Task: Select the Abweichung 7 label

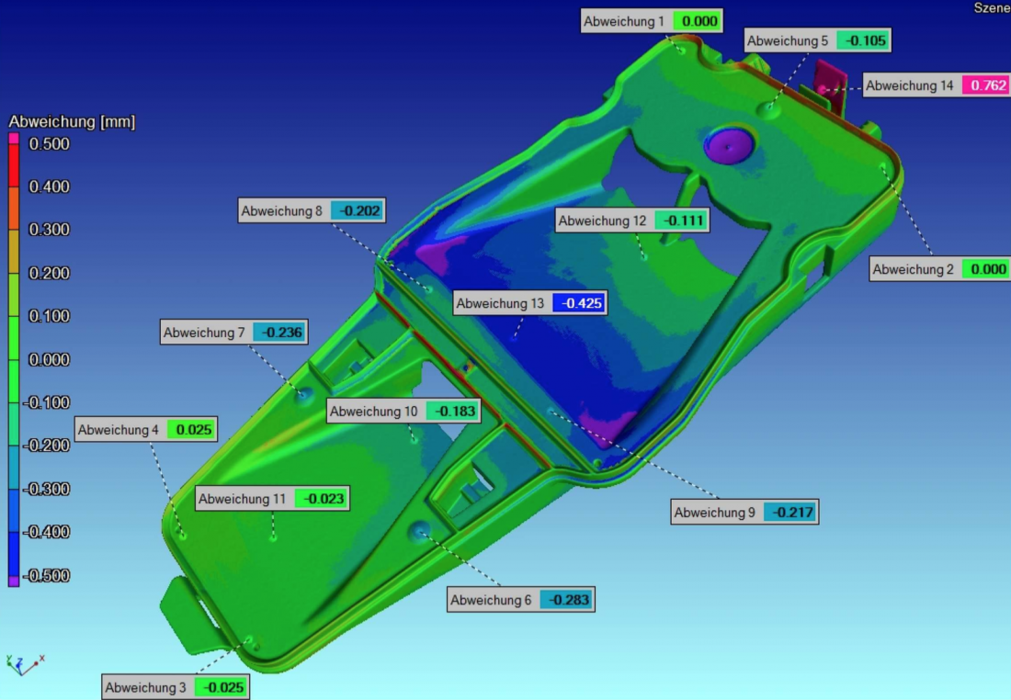Action: [233, 333]
